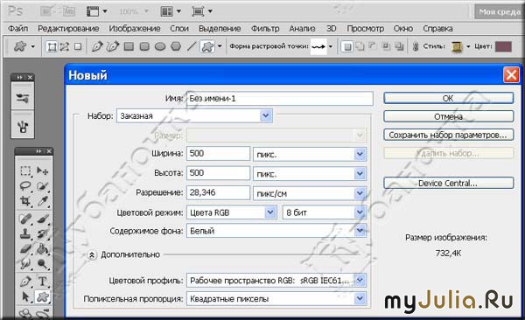Choose the Ellipse shape in options bar
Image resolution: width=525 pixels, height=320 pixels.
coord(160,46)
